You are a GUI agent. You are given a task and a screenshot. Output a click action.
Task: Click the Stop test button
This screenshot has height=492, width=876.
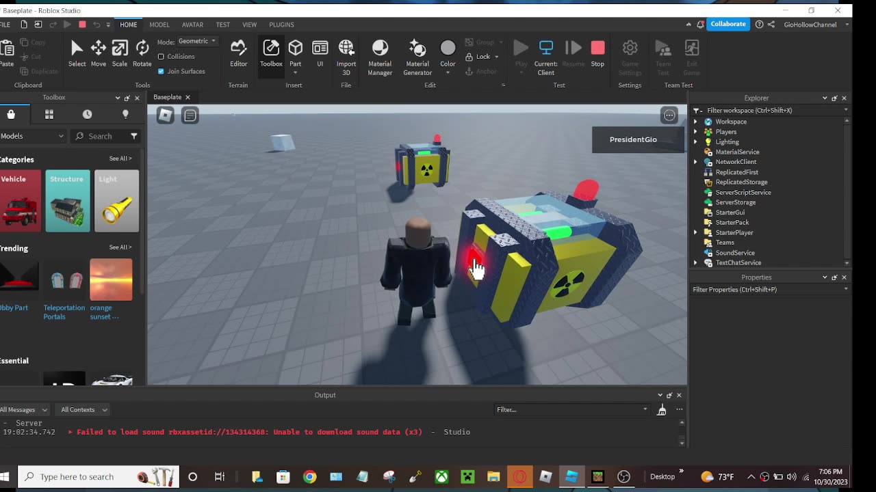click(x=597, y=54)
